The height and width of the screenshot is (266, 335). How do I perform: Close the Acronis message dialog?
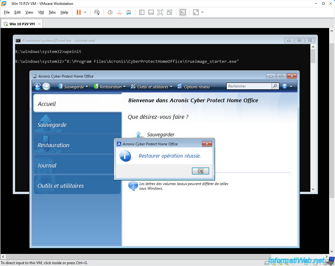tap(207, 144)
